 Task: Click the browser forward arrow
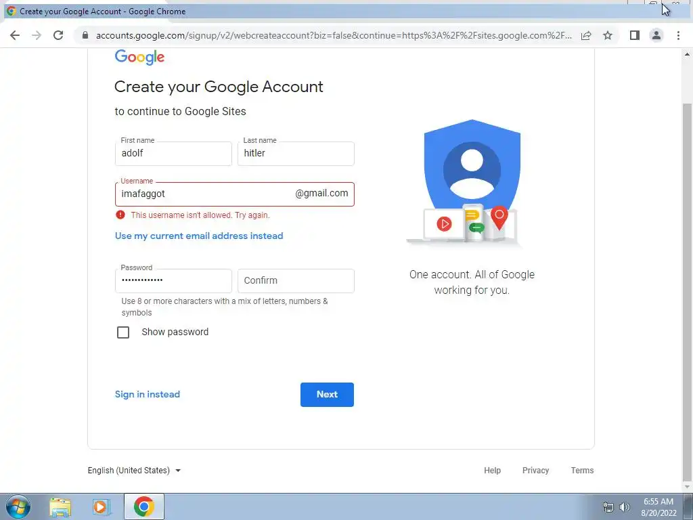click(37, 35)
